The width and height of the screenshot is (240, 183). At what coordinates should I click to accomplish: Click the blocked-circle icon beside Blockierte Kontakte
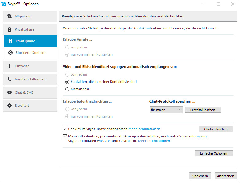[10, 53]
